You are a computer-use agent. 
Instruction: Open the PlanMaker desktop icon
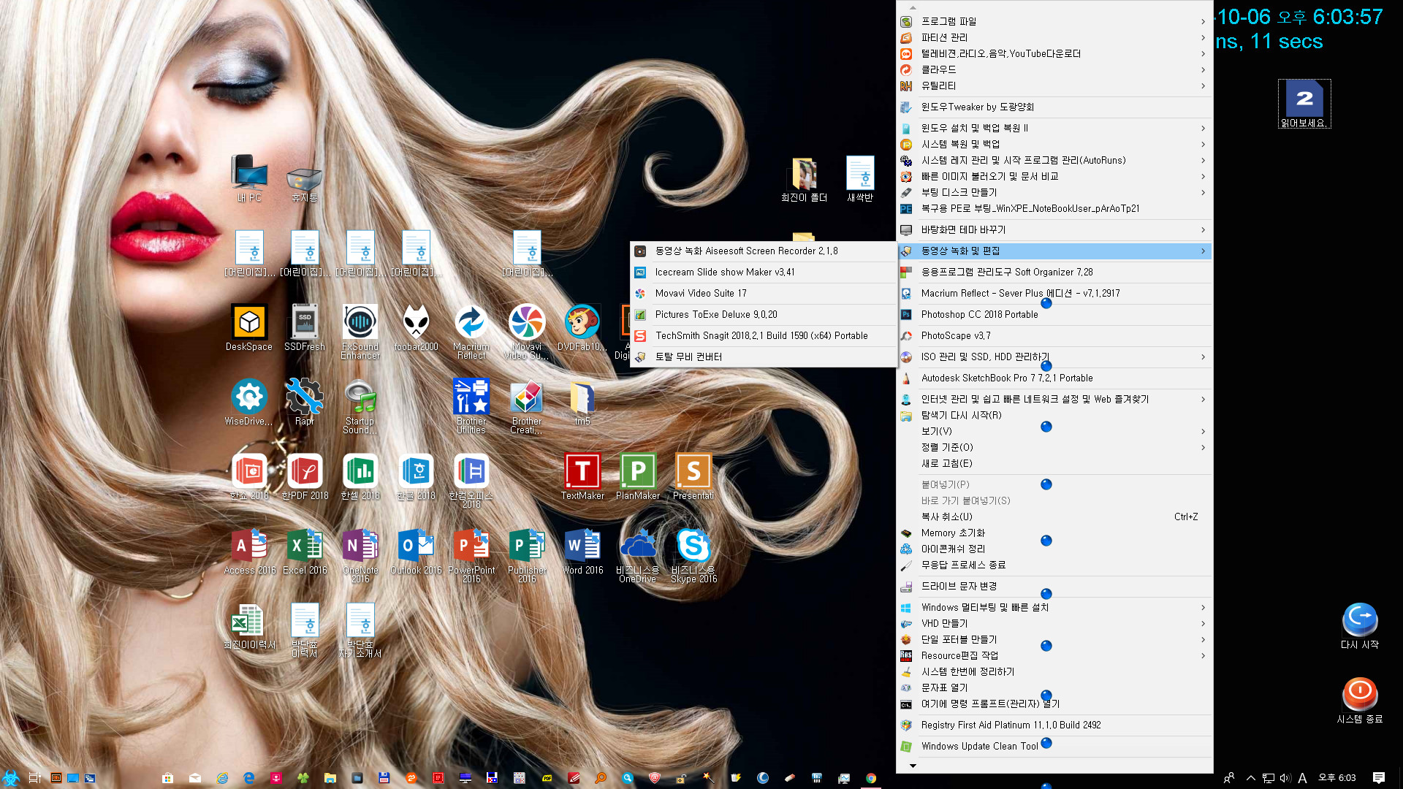click(x=638, y=476)
